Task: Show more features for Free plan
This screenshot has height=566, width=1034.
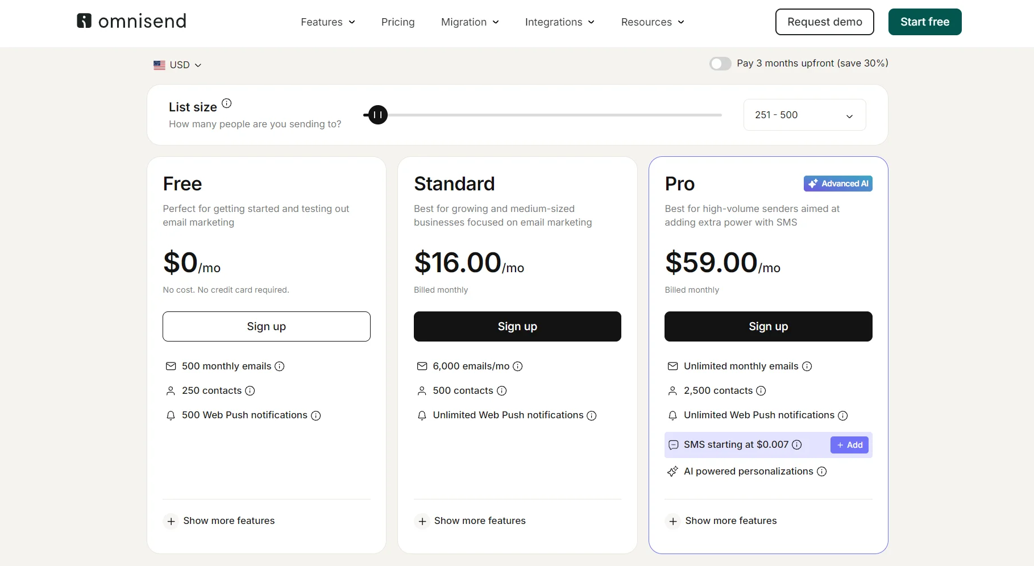Action: (219, 521)
